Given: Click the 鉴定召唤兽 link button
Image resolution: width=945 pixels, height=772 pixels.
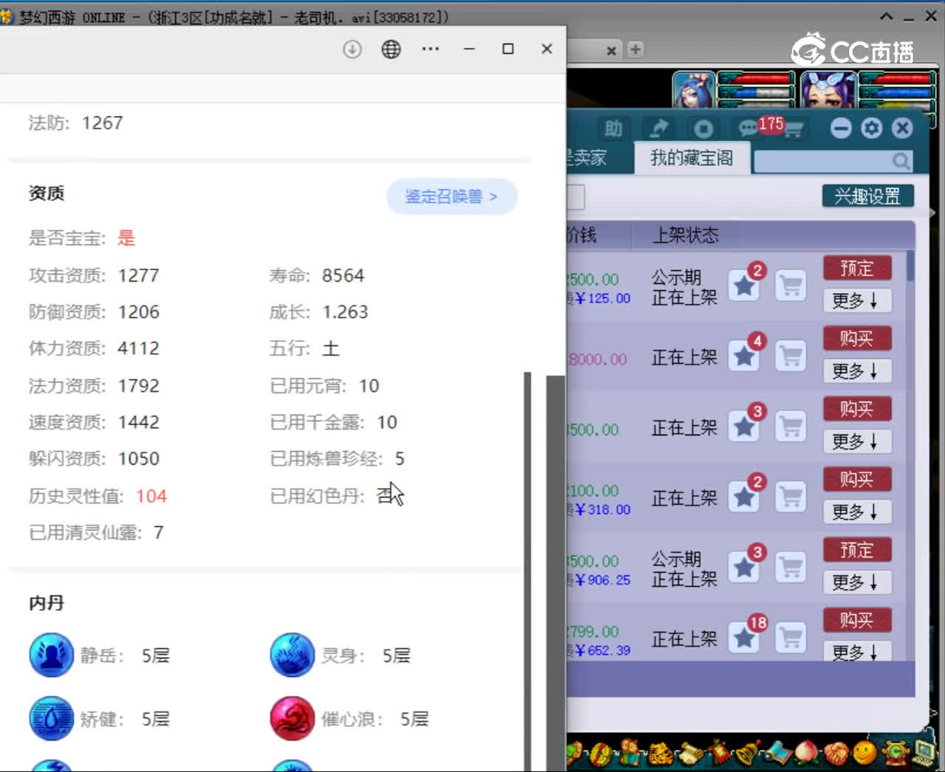Looking at the screenshot, I should click(x=452, y=196).
